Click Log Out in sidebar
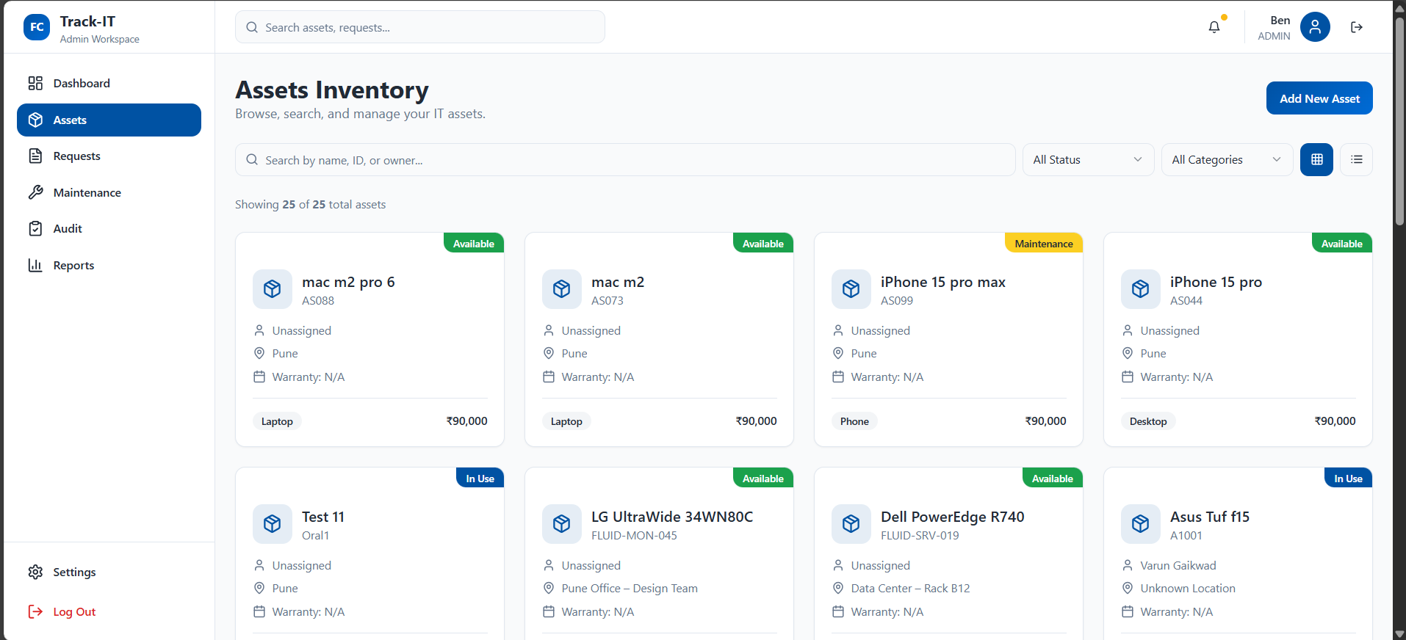1406x640 pixels. click(109, 611)
